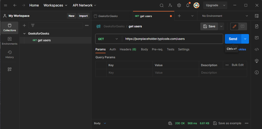Expand the Send button dropdown arrow
Viewport: 262px width, 129px height.
point(245,39)
